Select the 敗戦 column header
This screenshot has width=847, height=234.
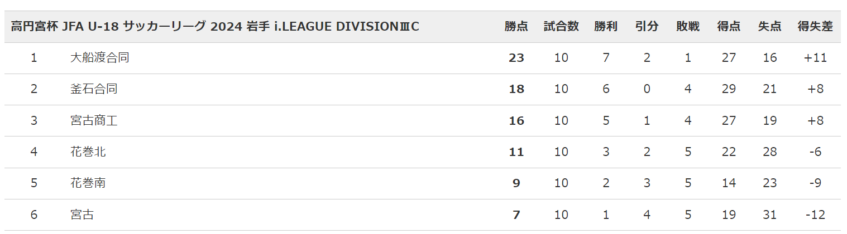click(x=688, y=26)
